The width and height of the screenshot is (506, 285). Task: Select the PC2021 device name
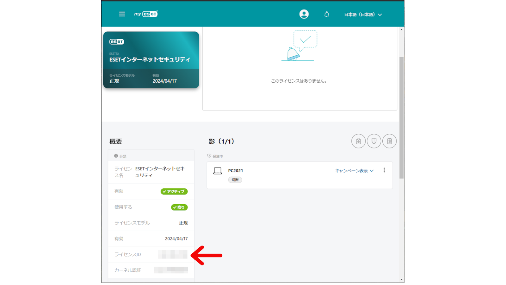tap(236, 171)
